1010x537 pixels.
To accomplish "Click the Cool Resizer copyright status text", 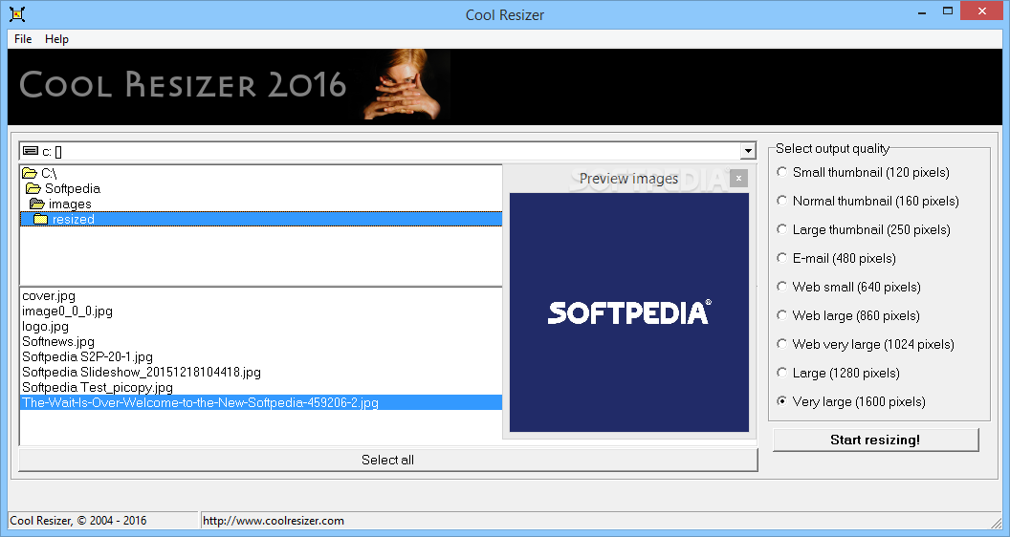I will point(77,520).
